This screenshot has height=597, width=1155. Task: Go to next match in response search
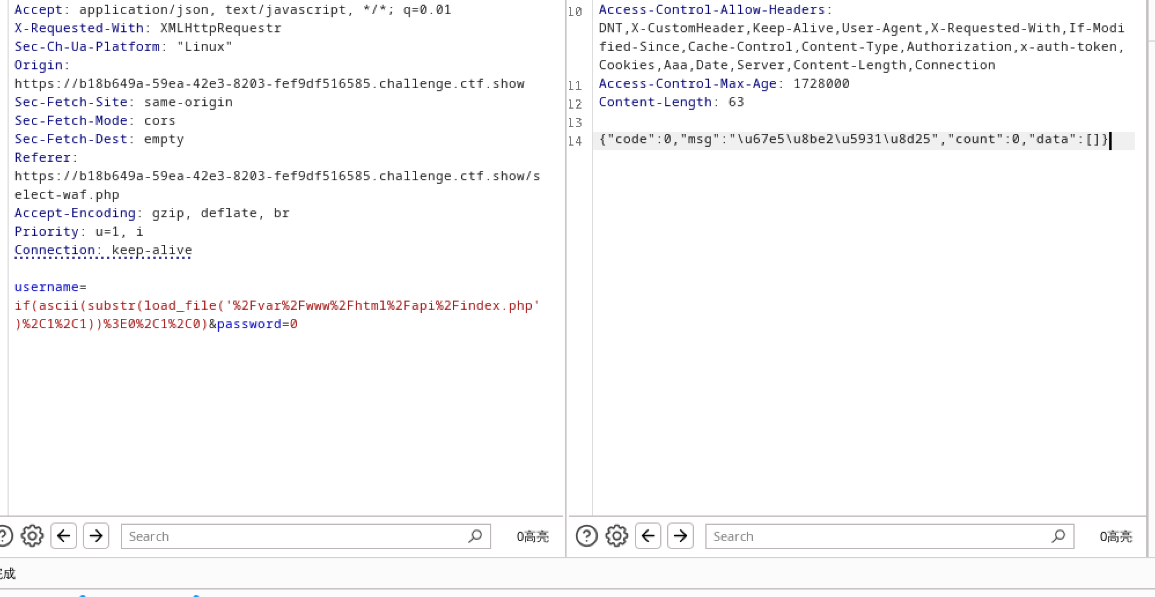[681, 536]
